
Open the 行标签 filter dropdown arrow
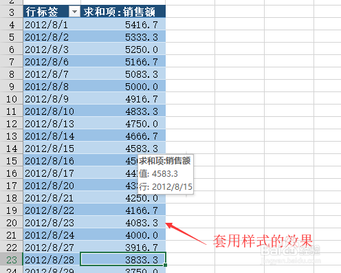(x=74, y=12)
